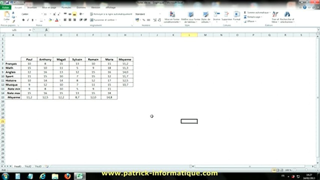Open the Somme automatique dropdown arrow

[270, 12]
